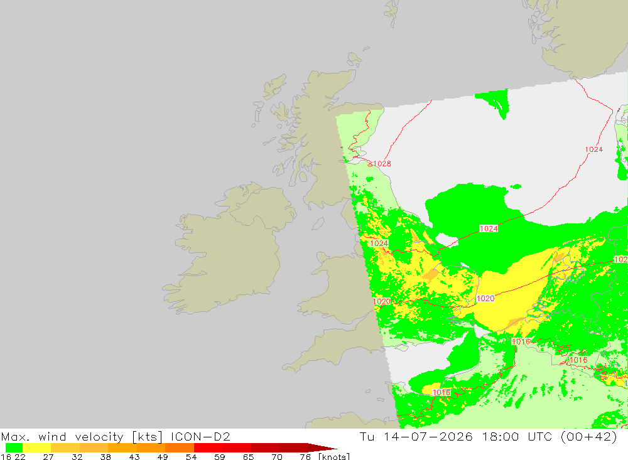Click the green 16–22 knots legend swatch

(x=14, y=447)
